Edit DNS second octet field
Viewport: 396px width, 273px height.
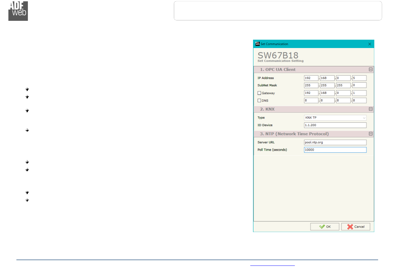click(x=327, y=101)
